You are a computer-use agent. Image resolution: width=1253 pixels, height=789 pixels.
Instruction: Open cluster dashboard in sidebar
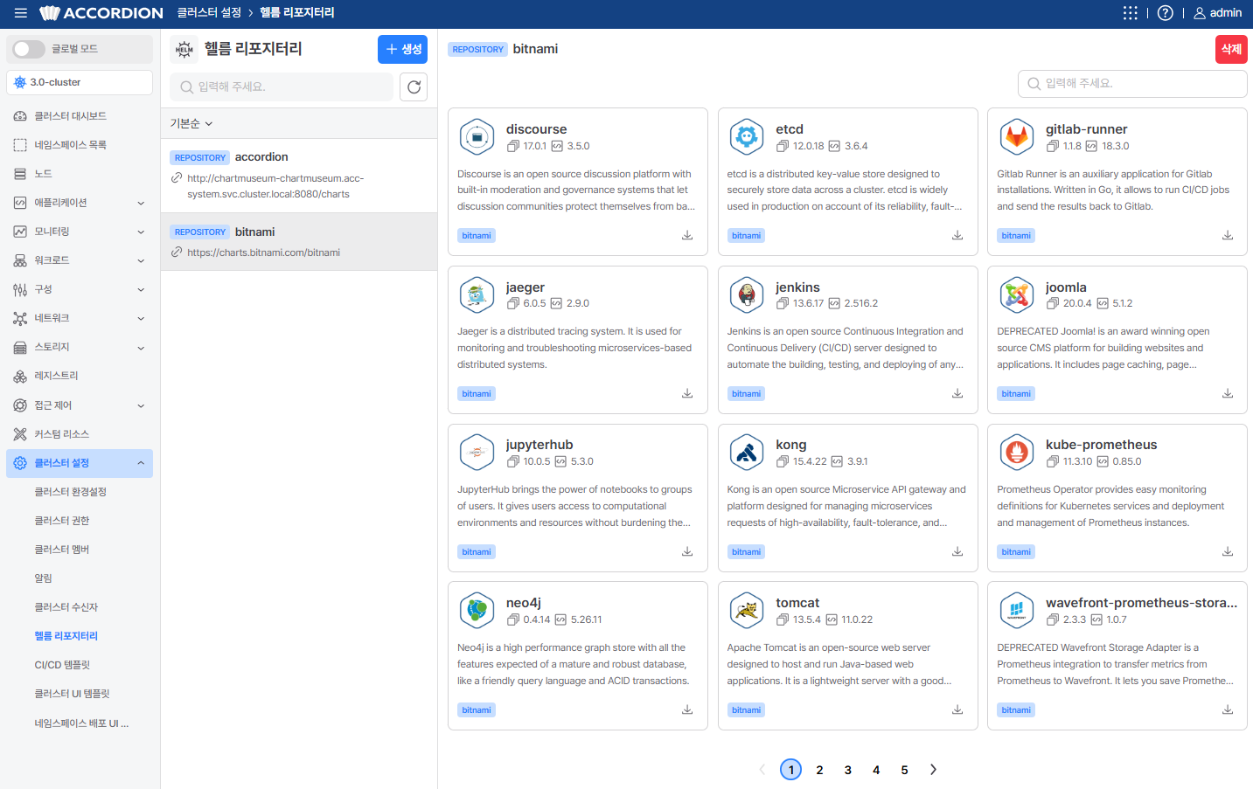coord(80,116)
